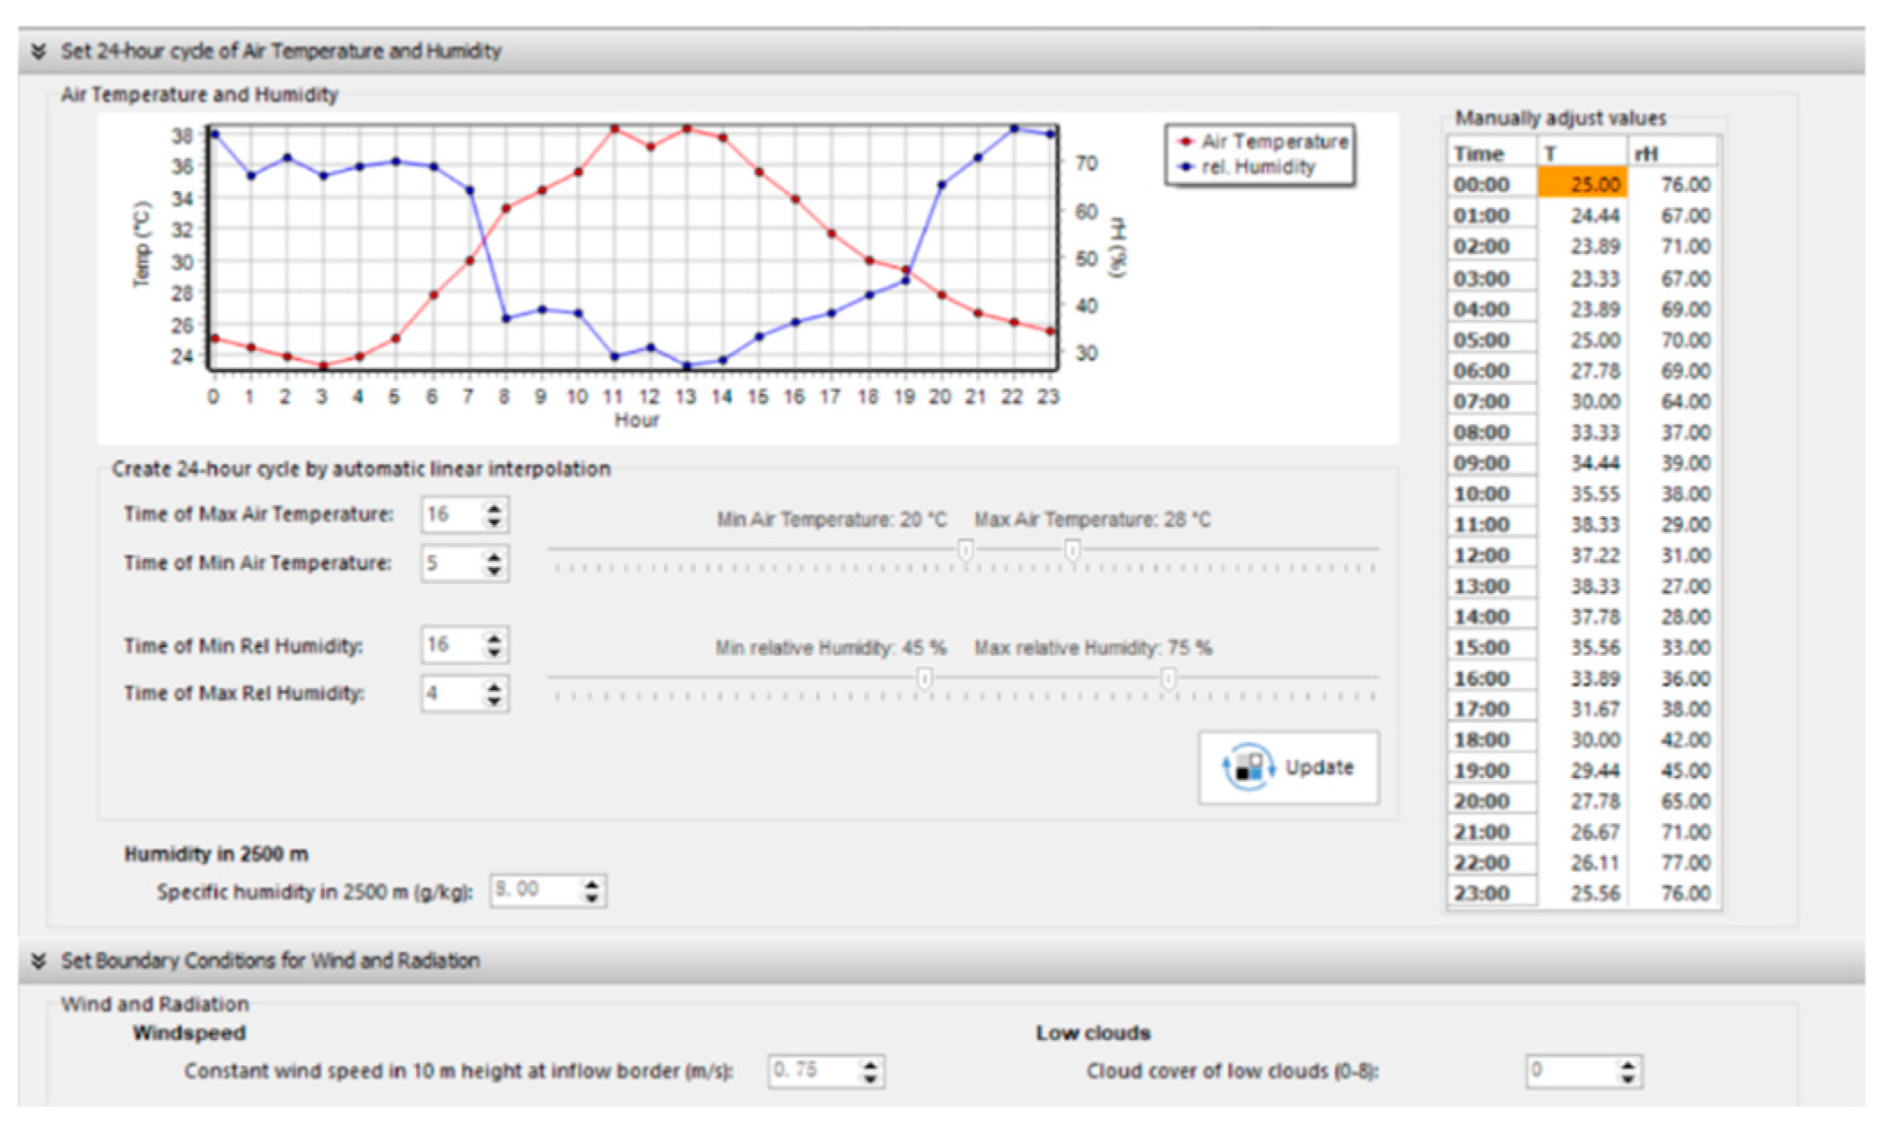1884x1136 pixels.
Task: Decrease the constant wind speed value
Action: [870, 1078]
